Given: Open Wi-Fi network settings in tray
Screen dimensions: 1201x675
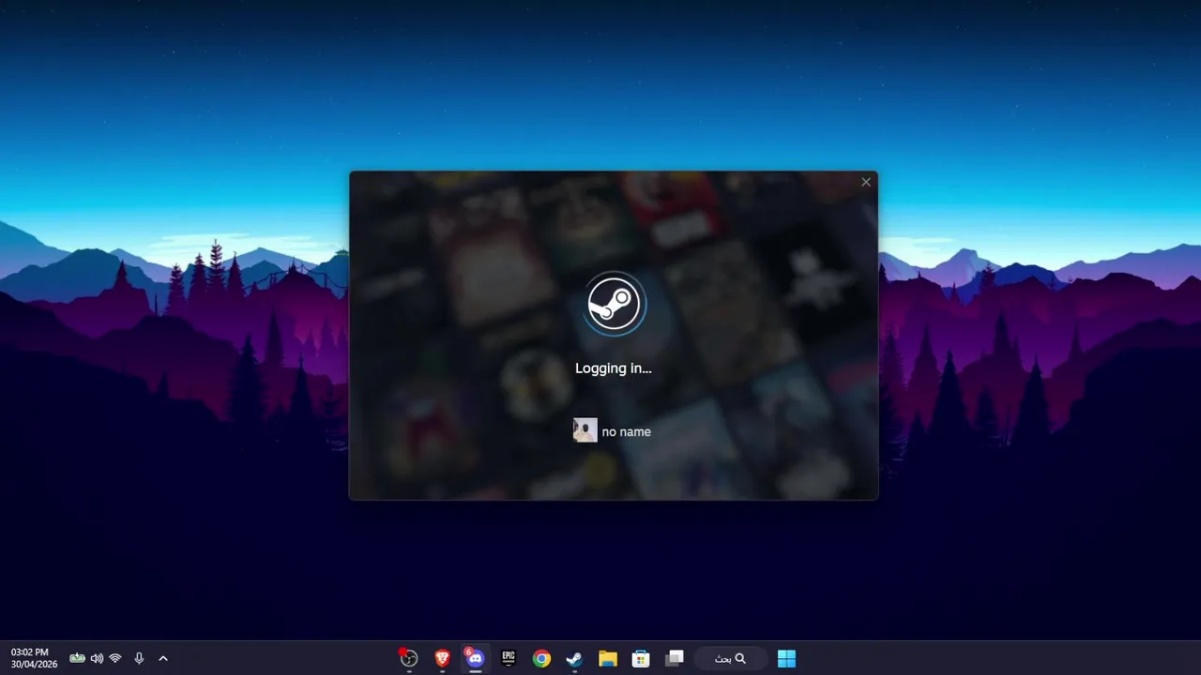Looking at the screenshot, I should (x=115, y=658).
